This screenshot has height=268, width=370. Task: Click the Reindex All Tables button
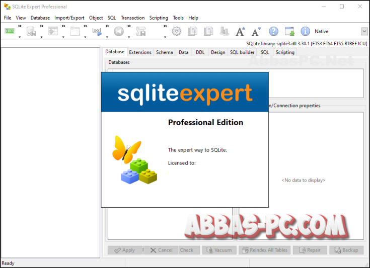pos(264,250)
